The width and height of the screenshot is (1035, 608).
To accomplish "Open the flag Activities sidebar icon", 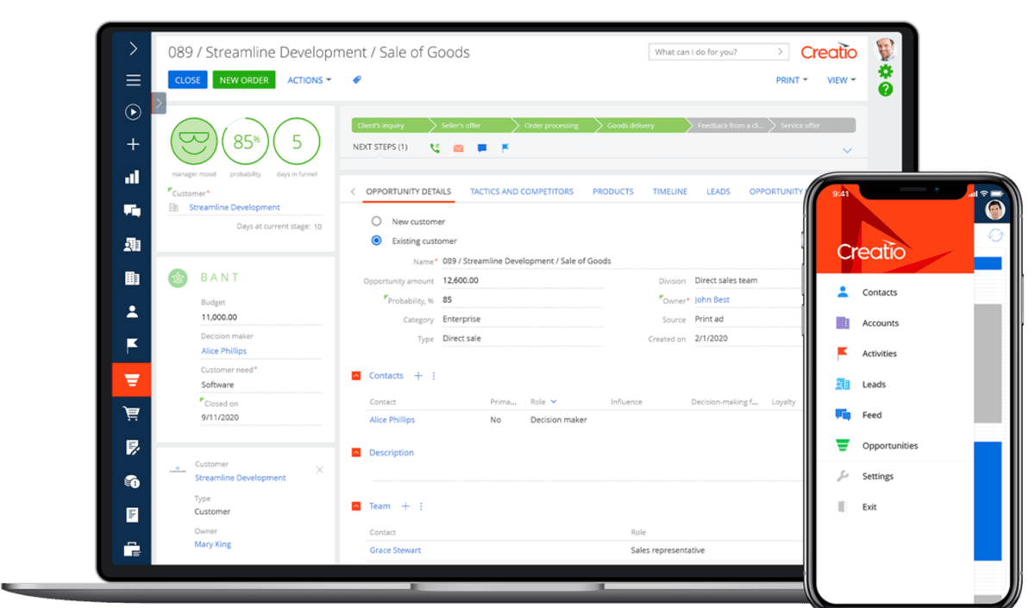I will pos(132,346).
